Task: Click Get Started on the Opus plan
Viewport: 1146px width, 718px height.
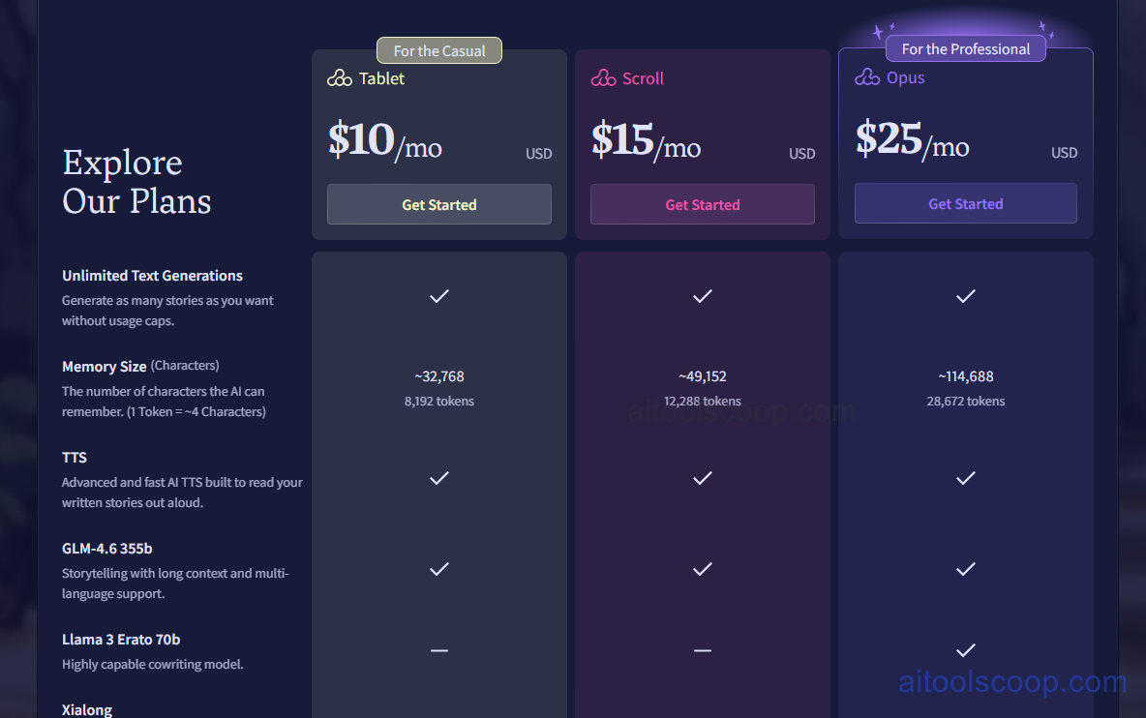Action: pos(965,203)
